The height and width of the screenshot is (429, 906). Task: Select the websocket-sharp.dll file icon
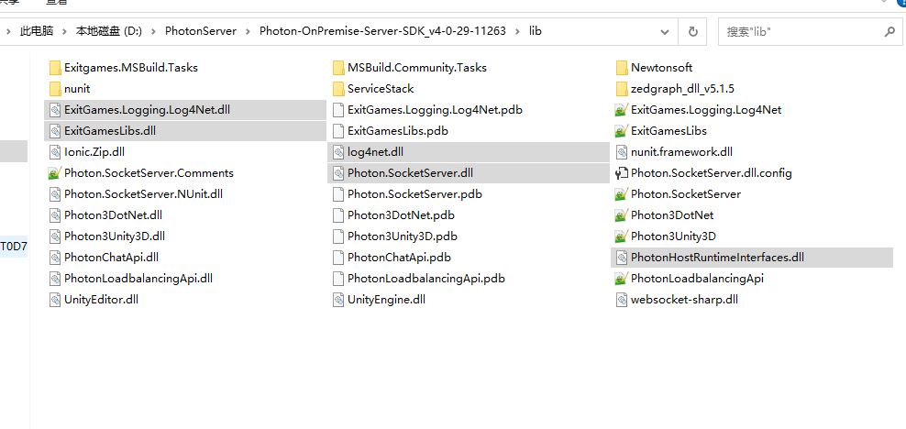point(622,300)
